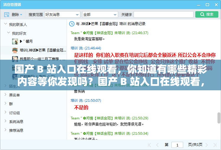The width and height of the screenshot is (221, 150).
Task: Click the Team 闲情 (21:50:29) message header
Action: point(109,118)
